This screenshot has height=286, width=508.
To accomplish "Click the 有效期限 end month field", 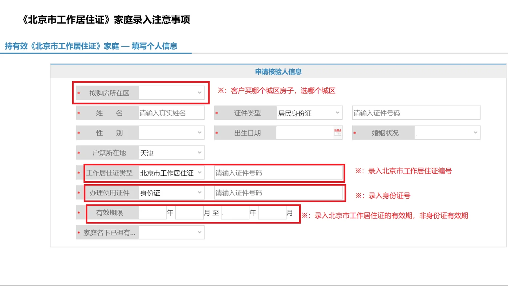I will coord(272,213).
